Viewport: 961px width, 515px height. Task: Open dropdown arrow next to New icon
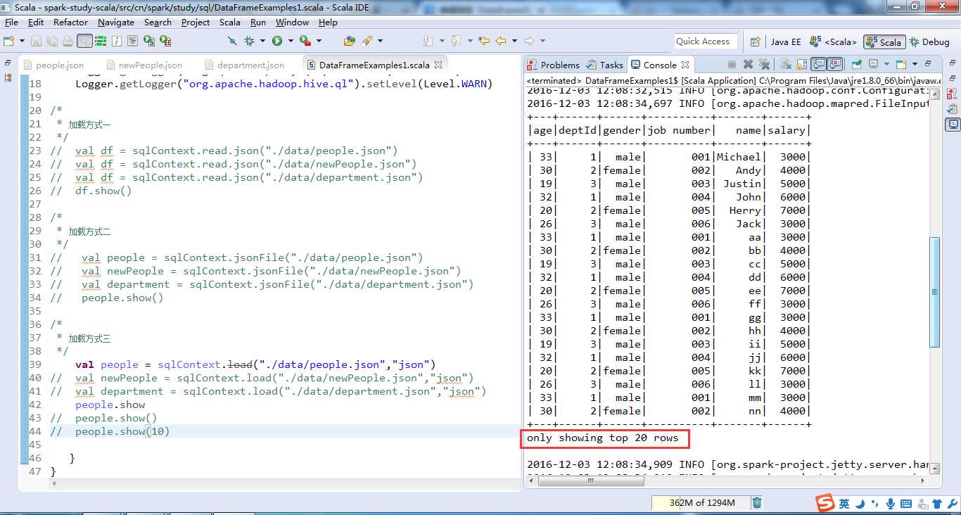[22, 41]
